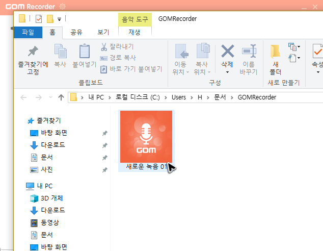323x251 pixels.
Task: Click the address bar folder icon
Action: (x=73, y=97)
